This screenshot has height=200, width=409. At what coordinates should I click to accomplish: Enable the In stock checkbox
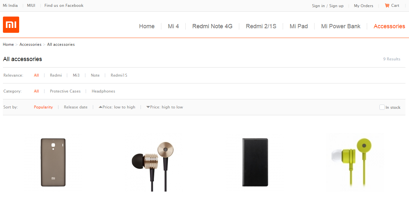tap(382, 107)
